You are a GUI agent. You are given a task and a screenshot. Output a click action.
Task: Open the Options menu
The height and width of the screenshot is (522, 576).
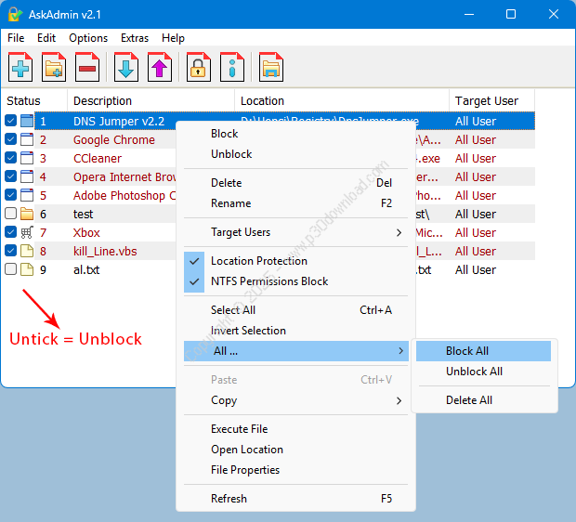[88, 38]
